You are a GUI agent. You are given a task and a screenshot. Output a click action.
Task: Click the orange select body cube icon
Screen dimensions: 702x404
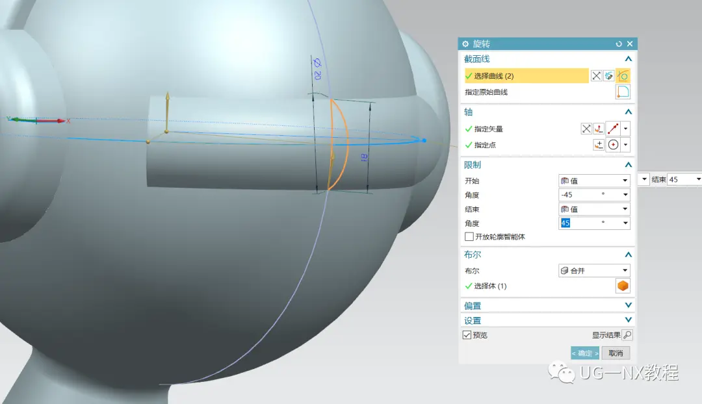click(623, 286)
